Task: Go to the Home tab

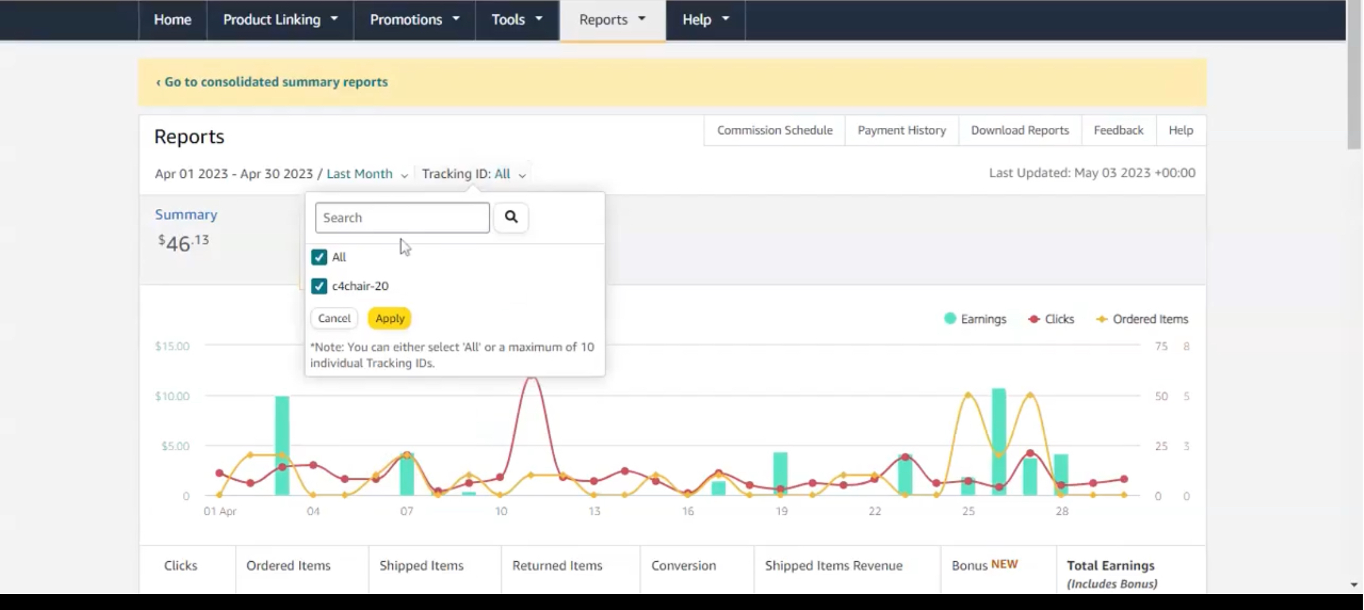Action: click(172, 20)
